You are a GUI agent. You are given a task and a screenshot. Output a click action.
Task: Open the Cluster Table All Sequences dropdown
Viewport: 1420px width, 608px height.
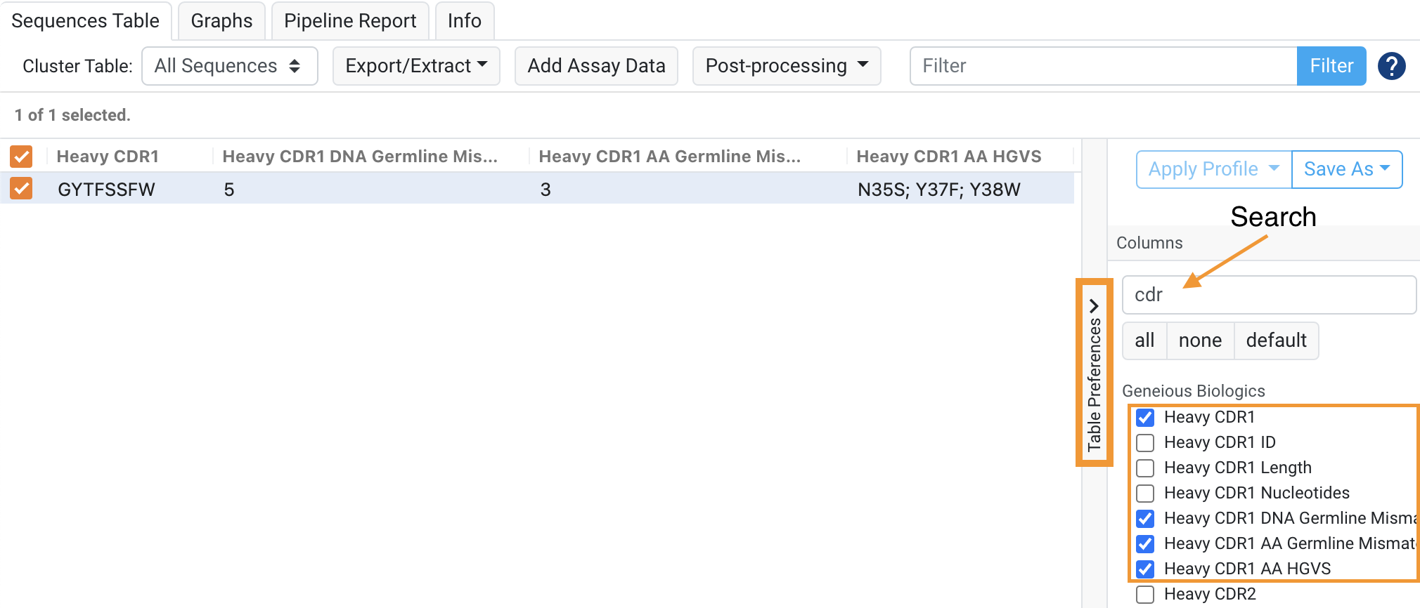click(229, 66)
